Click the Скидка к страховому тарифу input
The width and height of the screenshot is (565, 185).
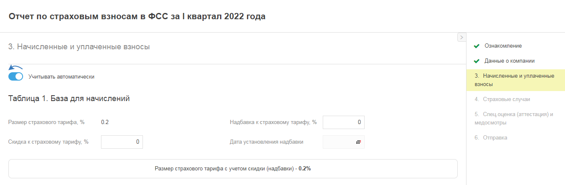coord(122,142)
